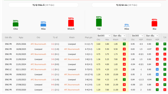Expand the second Bet365 bookmaker dropdown

click(x=138, y=36)
